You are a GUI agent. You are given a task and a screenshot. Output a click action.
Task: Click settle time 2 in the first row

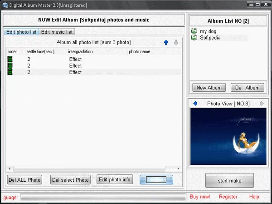29,60
